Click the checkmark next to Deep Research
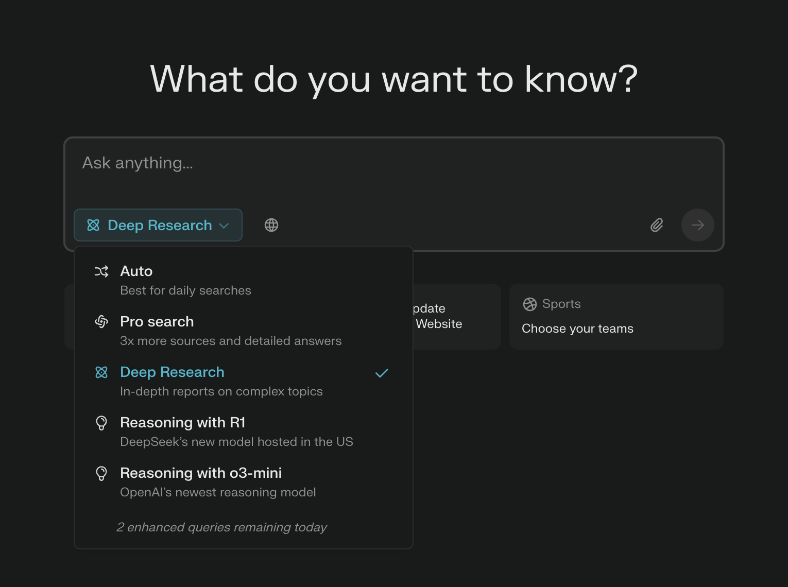Viewport: 788px width, 587px height. pyautogui.click(x=382, y=373)
